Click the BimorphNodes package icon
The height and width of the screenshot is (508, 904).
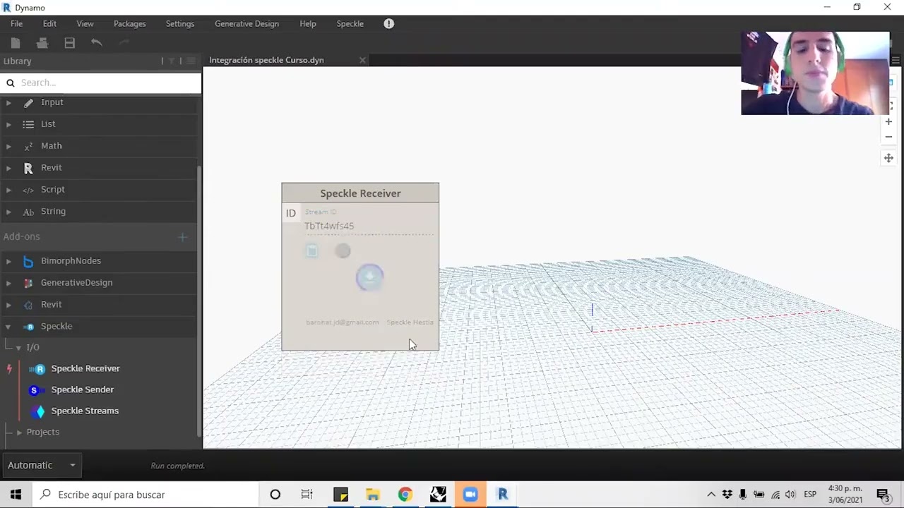(28, 261)
